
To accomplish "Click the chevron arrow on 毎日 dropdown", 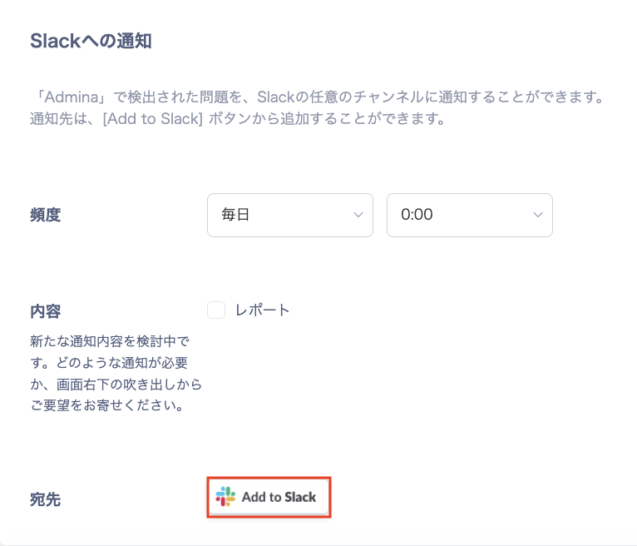I will 358,215.
